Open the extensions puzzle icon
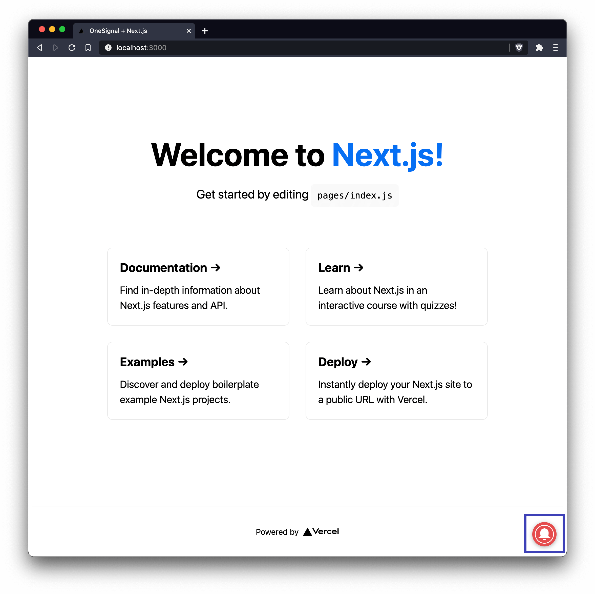Screen dimensions: 595x594 click(x=539, y=47)
